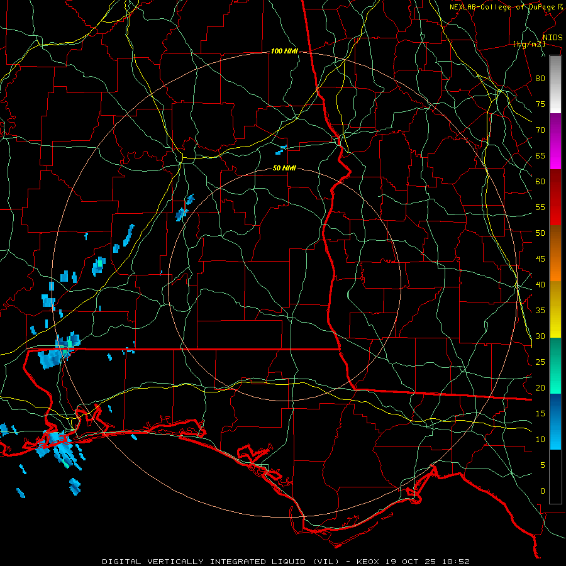Select the 75 value on the VIL scale
566x566 pixels.
[x=540, y=104]
